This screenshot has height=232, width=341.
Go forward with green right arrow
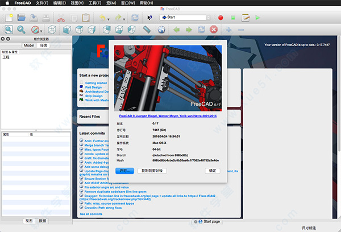pyautogui.click(x=189, y=30)
